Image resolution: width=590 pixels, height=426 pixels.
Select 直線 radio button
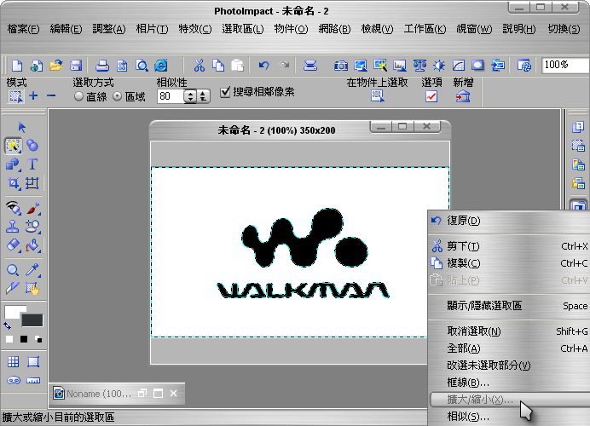78,96
